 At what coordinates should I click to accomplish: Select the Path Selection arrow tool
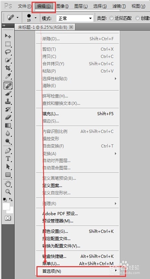pos(8,167)
